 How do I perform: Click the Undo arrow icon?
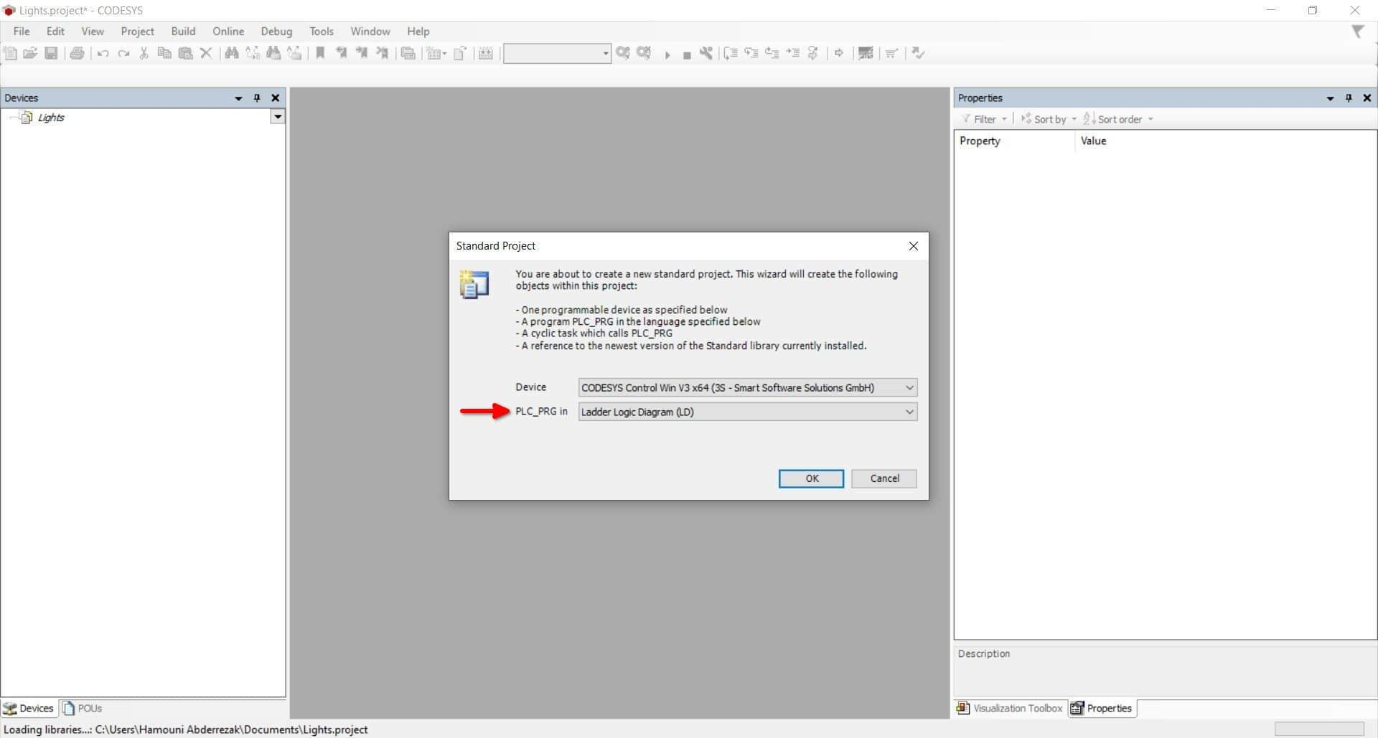coord(103,53)
